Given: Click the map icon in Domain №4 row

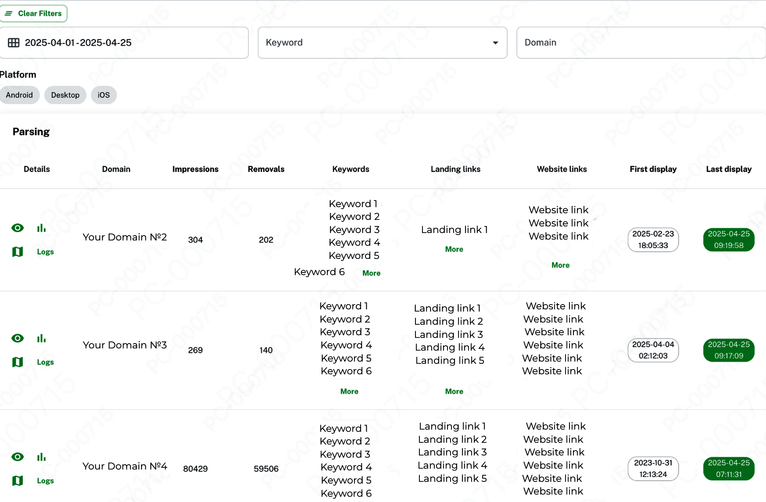Looking at the screenshot, I should 18,480.
